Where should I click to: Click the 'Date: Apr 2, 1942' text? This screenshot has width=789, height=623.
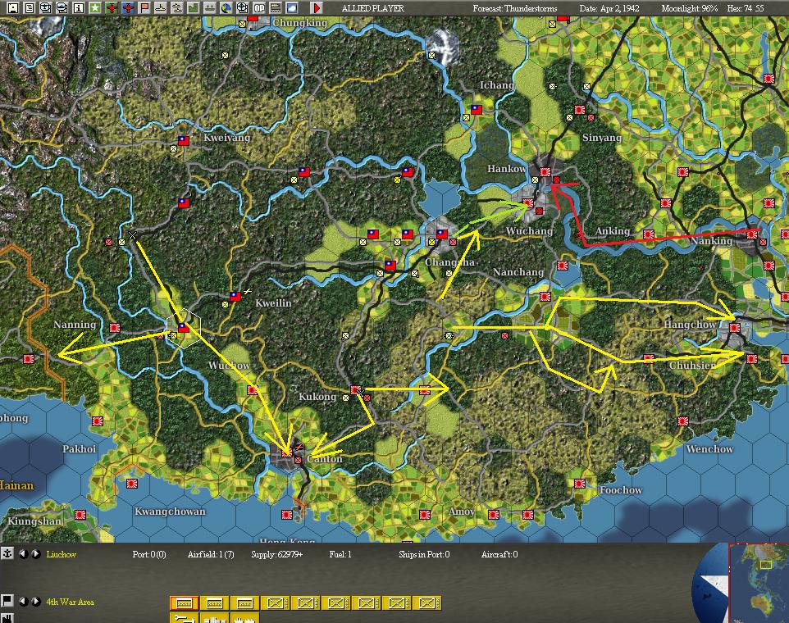pyautogui.click(x=609, y=8)
